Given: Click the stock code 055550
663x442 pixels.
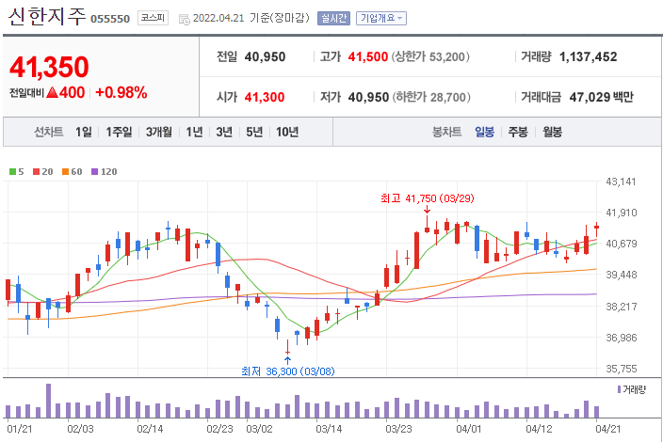Looking at the screenshot, I should [110, 19].
